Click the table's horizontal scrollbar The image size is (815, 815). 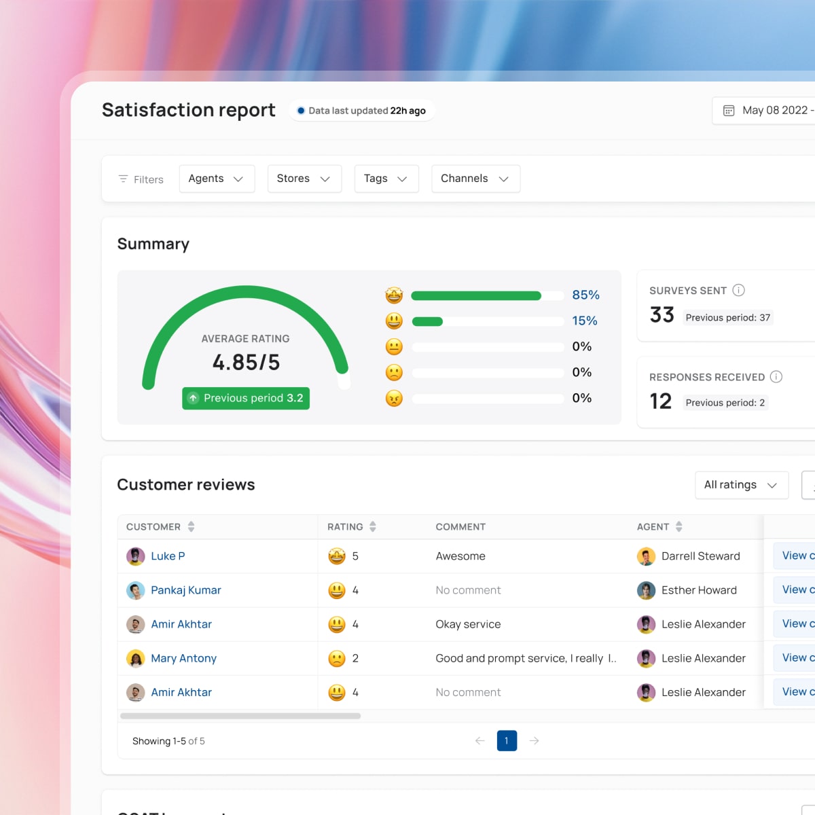point(240,716)
